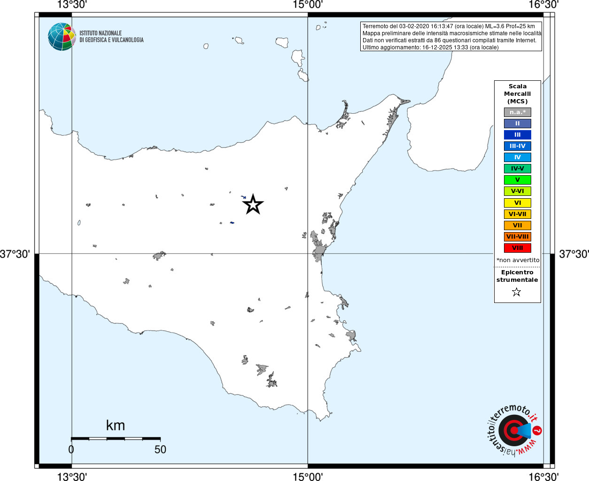The width and height of the screenshot is (589, 481).
Task: Click the epicenter star symbol in legend
Action: point(517,292)
